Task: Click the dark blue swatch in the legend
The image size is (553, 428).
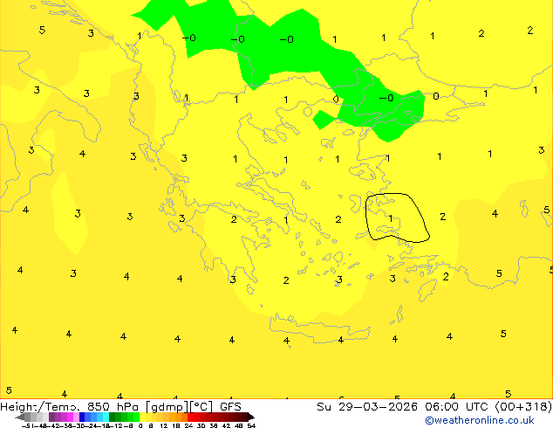Action: pos(82,417)
